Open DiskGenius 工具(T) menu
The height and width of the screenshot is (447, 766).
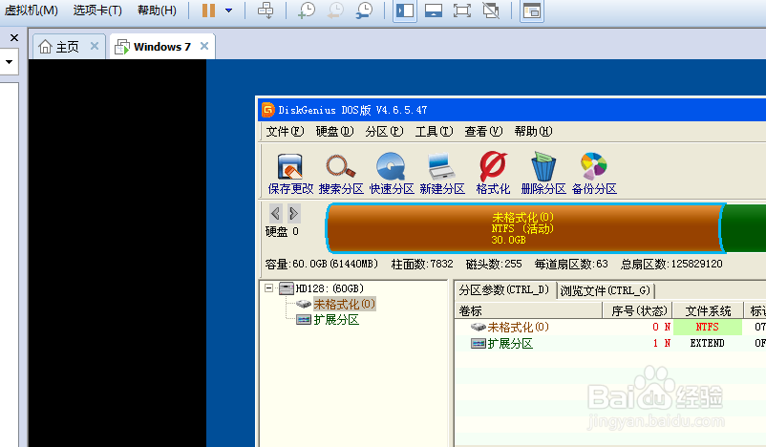[x=435, y=132]
